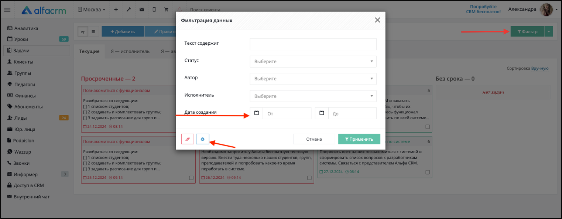Open the hamburger menu icon

(7, 10)
